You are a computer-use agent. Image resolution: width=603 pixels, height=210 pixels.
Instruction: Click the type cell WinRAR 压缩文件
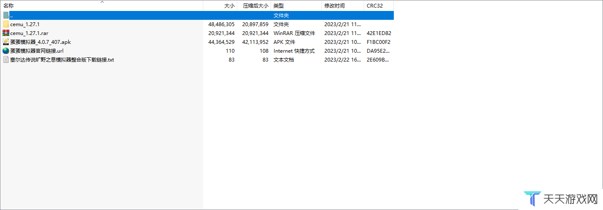[294, 33]
